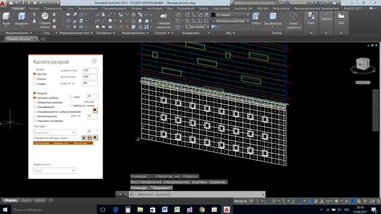Click the ViewCube in the drawing area
This screenshot has height=214, width=381.
[x=363, y=64]
